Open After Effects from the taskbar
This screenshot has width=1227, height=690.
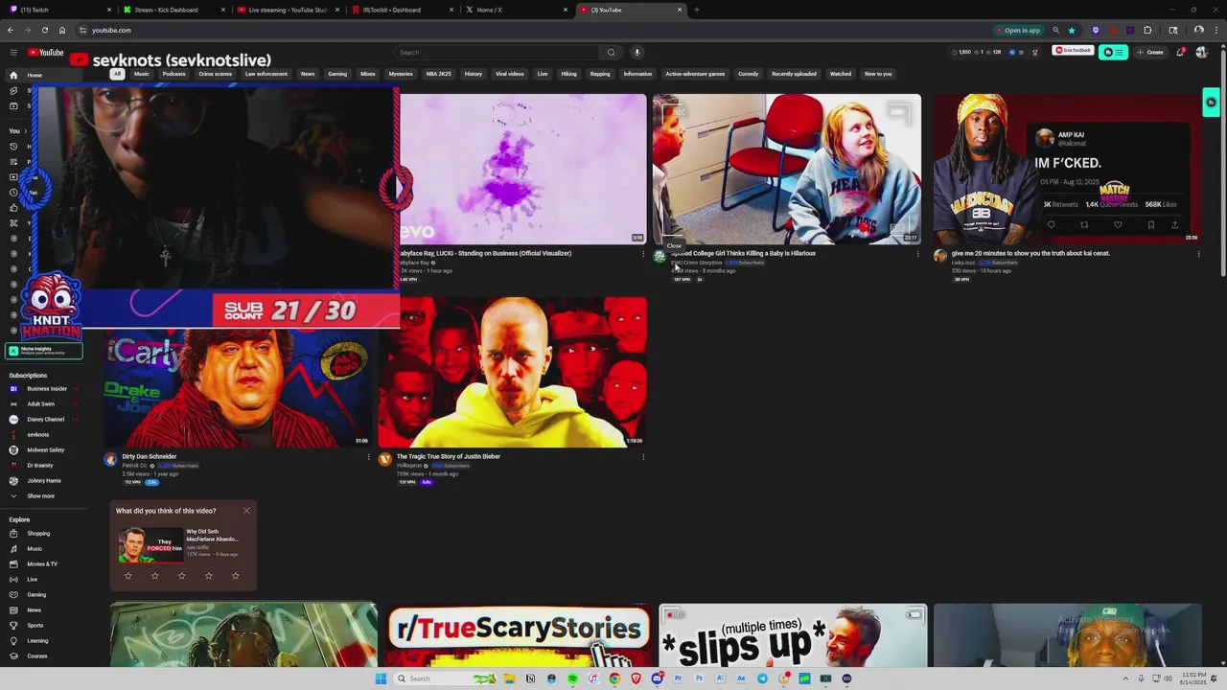coord(741,678)
